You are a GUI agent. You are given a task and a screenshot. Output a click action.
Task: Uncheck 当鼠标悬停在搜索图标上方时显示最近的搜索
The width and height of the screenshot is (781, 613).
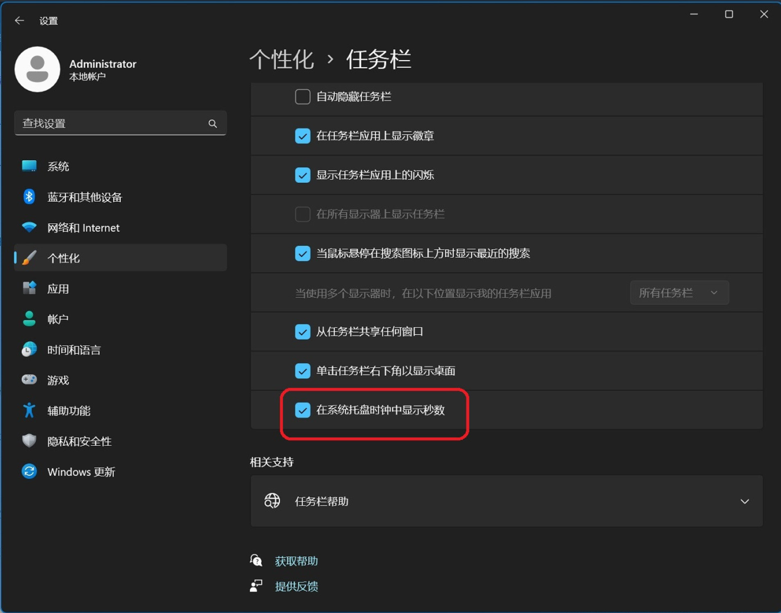[x=302, y=253]
